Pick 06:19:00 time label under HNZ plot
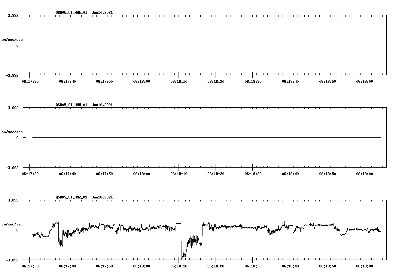Image resolution: width=408 pixels, height=277 pixels. coord(364,266)
